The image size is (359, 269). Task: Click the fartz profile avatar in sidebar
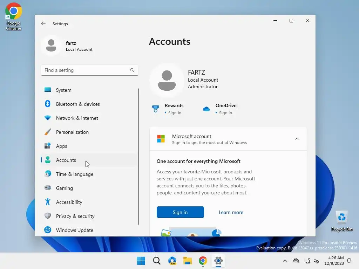click(x=51, y=45)
